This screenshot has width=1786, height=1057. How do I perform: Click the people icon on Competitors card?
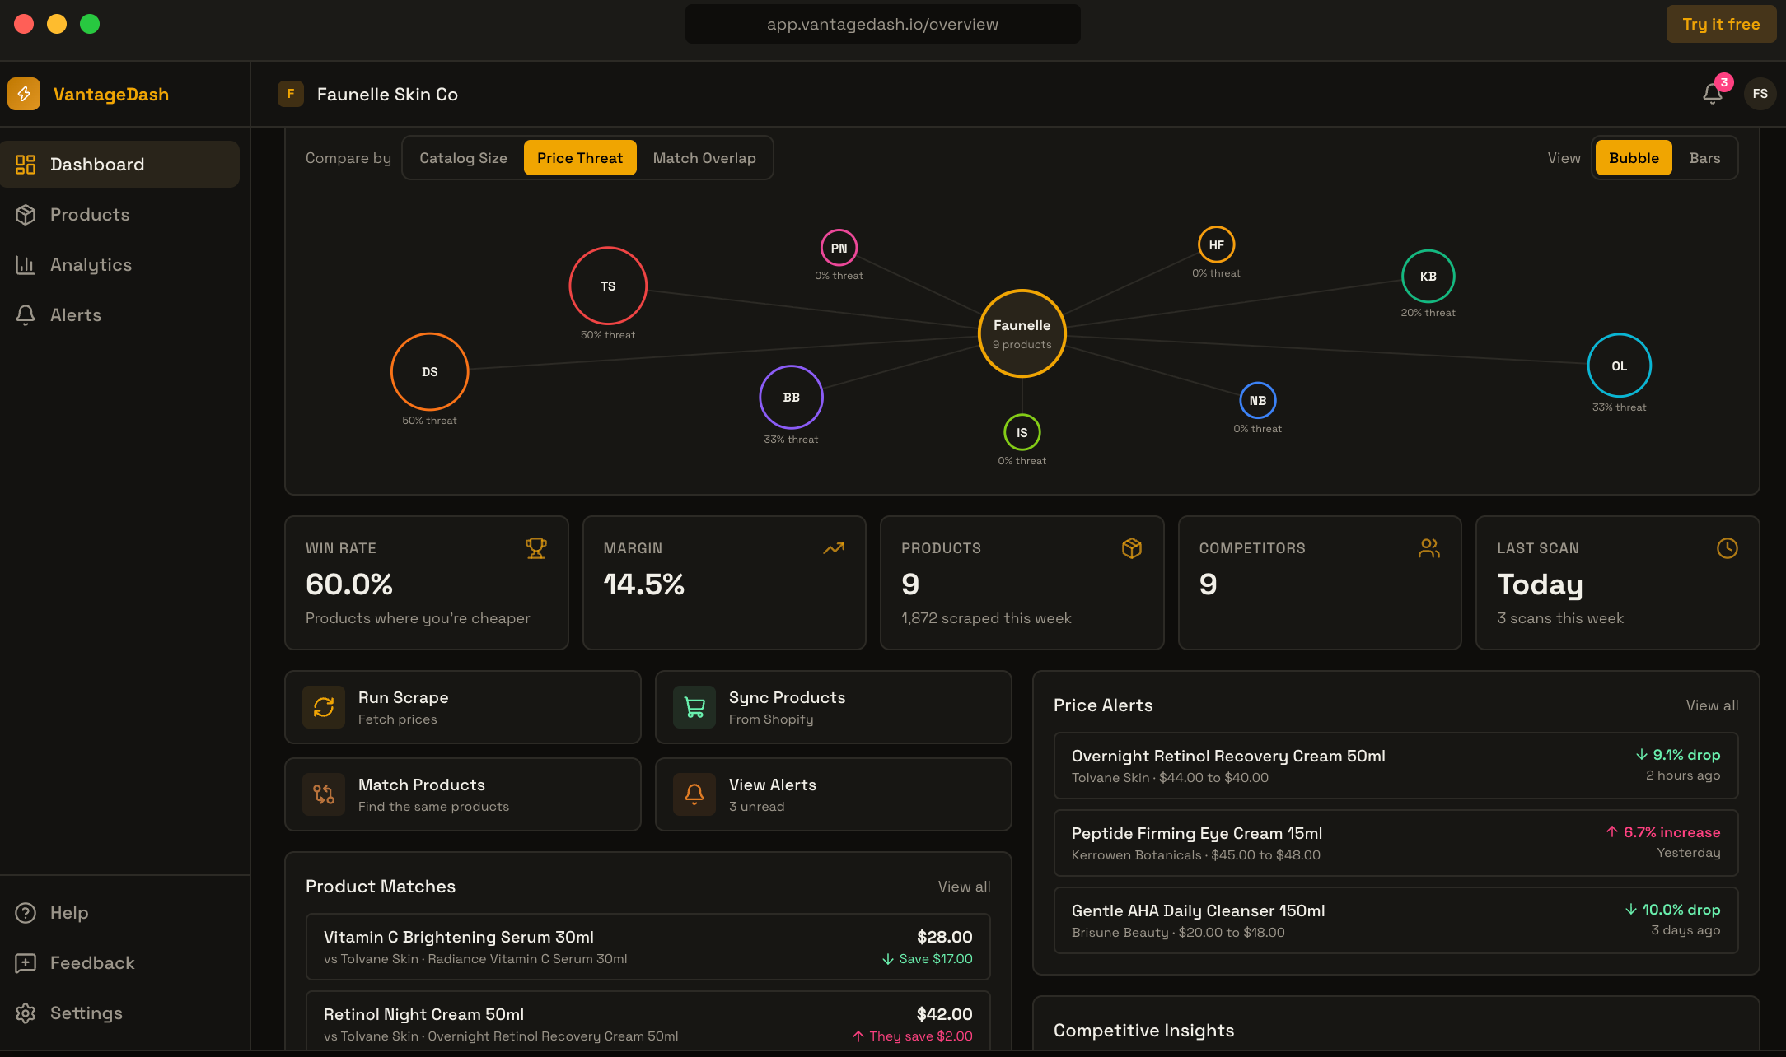[1429, 548]
